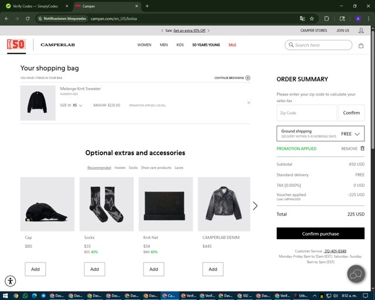The image size is (375, 300).
Task: Open the KIDS menu
Action: point(180,45)
